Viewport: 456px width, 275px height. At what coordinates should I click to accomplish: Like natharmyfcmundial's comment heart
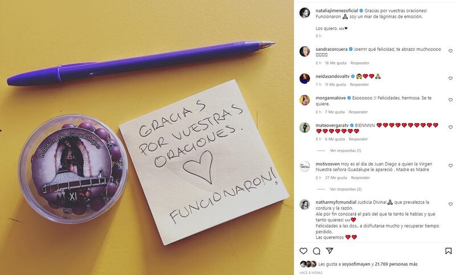pyautogui.click(x=450, y=204)
